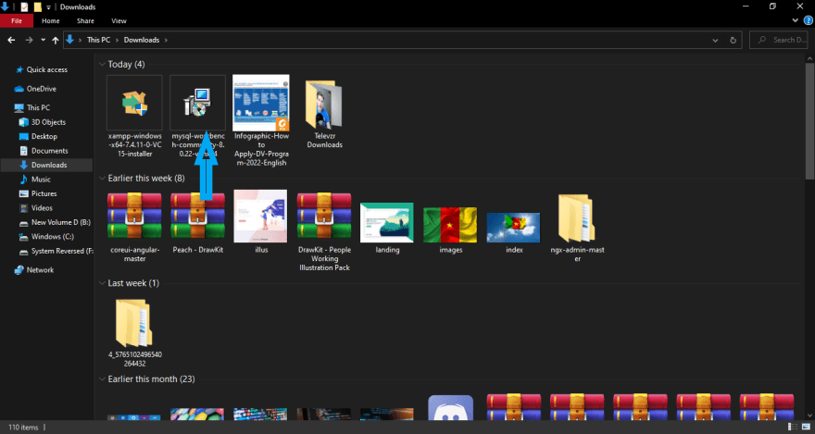
Task: Expand the ribbon chevron
Action: 796,20
